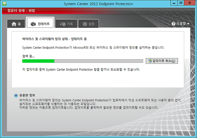This screenshot has width=197, height=138.
Task: Minimize the Endpoint Protection window
Action: (174, 3)
